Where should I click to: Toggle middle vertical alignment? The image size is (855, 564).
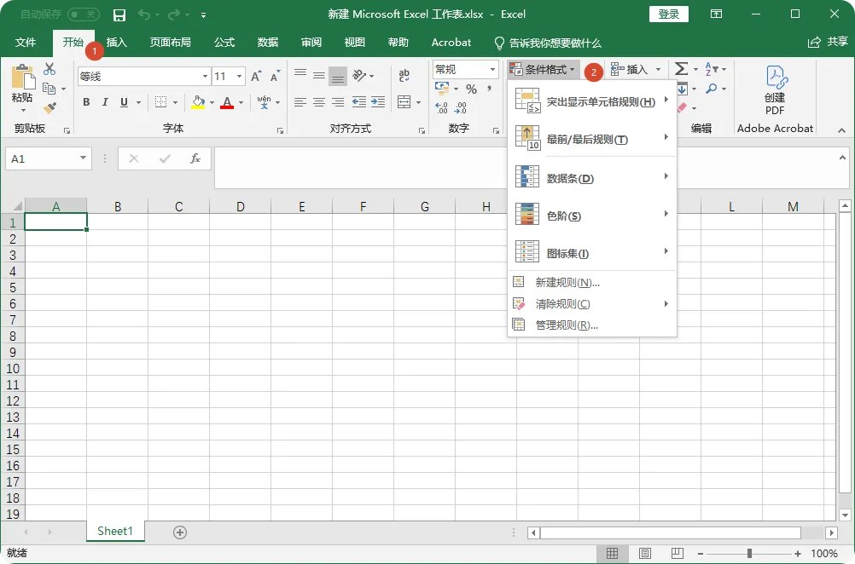click(319, 76)
